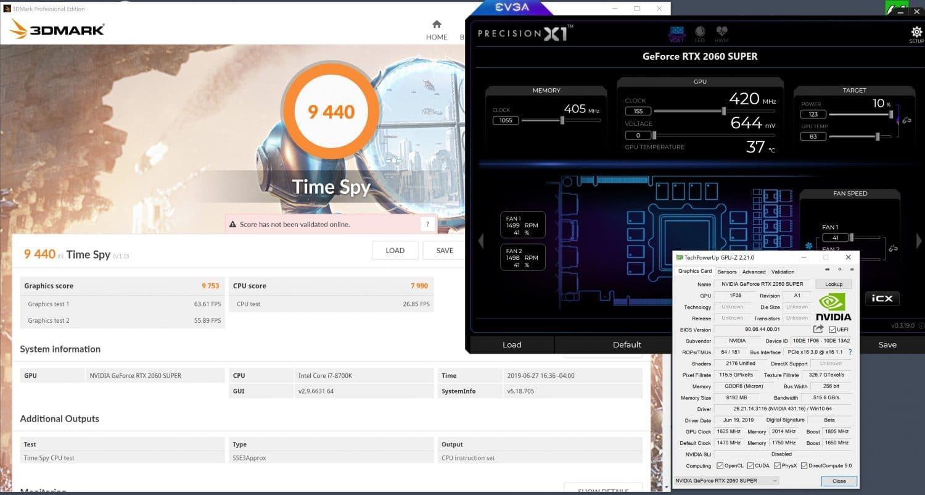The image size is (925, 495).
Task: Open the Advanced tab in GPU-Z
Action: [x=754, y=272]
